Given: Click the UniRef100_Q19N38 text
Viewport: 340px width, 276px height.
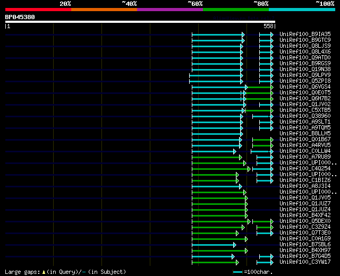Looking at the screenshot, I should coord(305,70).
